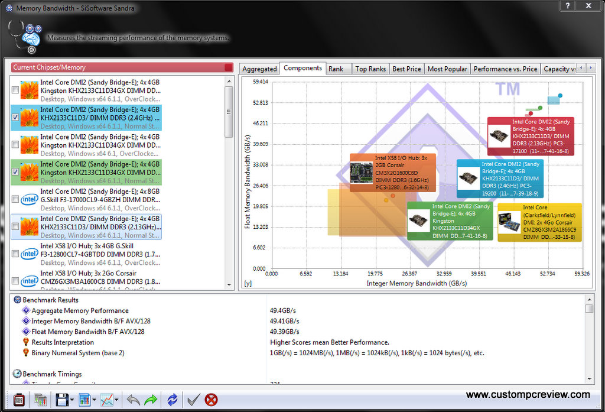Image resolution: width=605 pixels, height=412 pixels.
Task: Select the Components tab
Action: pyautogui.click(x=302, y=68)
